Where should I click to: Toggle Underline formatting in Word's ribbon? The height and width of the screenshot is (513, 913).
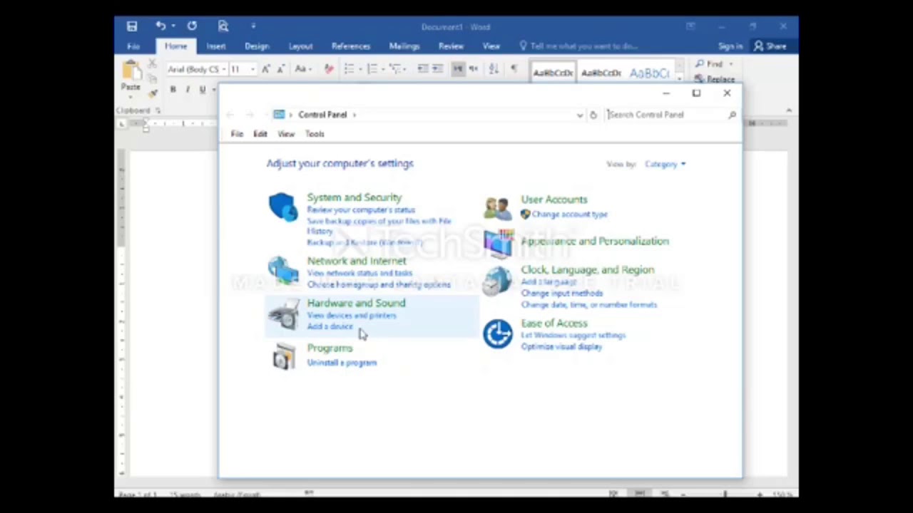203,90
